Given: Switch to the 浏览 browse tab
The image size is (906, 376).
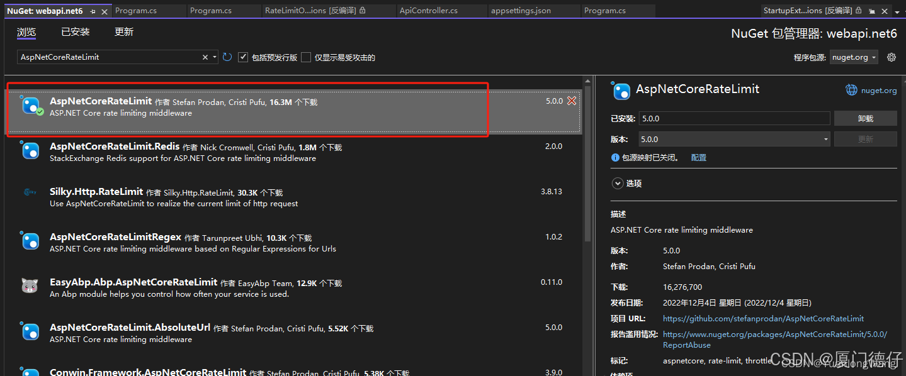Looking at the screenshot, I should click(x=26, y=32).
